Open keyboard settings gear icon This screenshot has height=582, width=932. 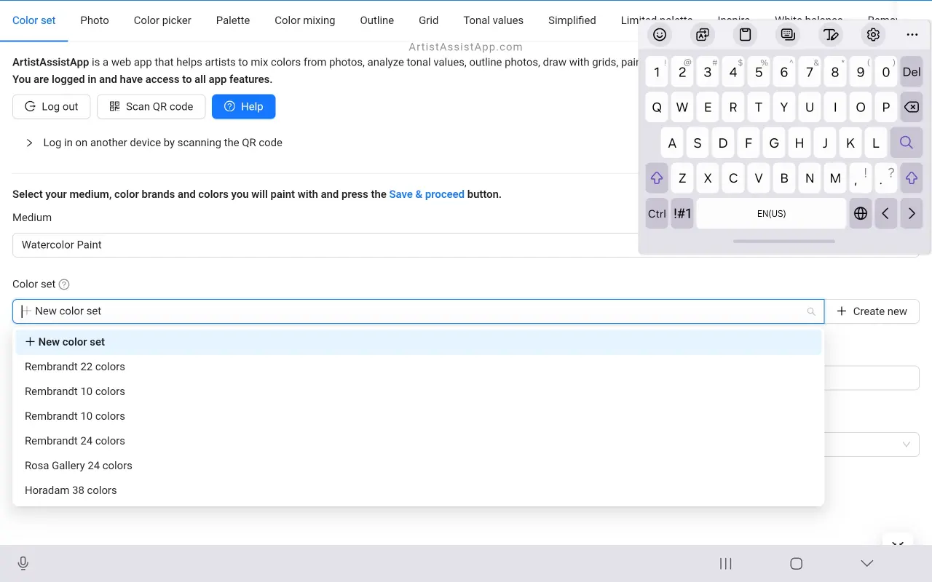tap(873, 34)
